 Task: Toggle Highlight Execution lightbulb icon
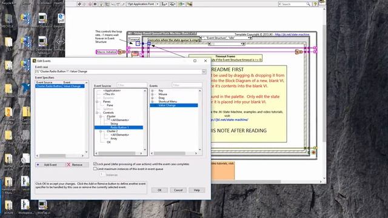[101, 4]
